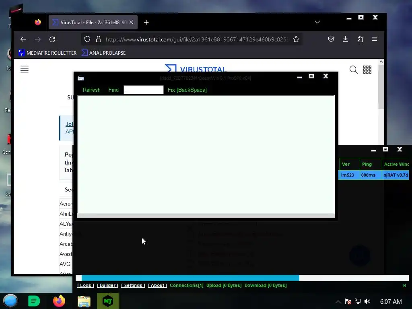Click the Connections[1] status text
412x309 pixels.
coord(187,285)
